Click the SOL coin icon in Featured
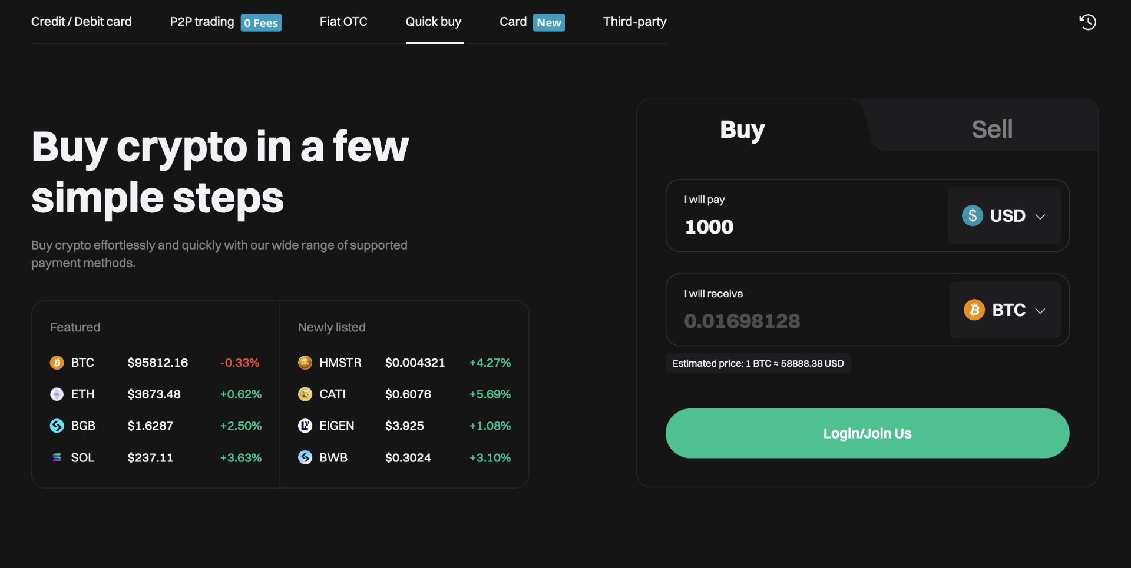The width and height of the screenshot is (1131, 568). [57, 457]
